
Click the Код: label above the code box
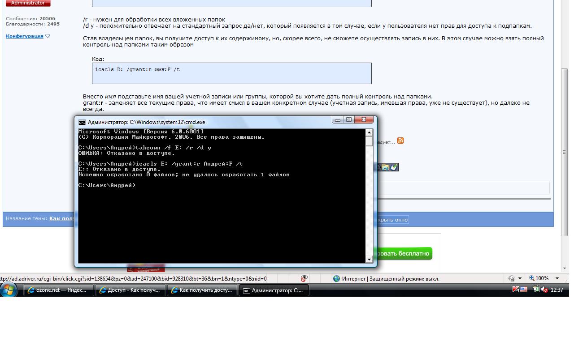pos(98,59)
